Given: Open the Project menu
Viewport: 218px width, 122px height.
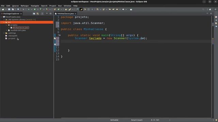Looking at the screenshot, I should pyautogui.click(x=53, y=6).
